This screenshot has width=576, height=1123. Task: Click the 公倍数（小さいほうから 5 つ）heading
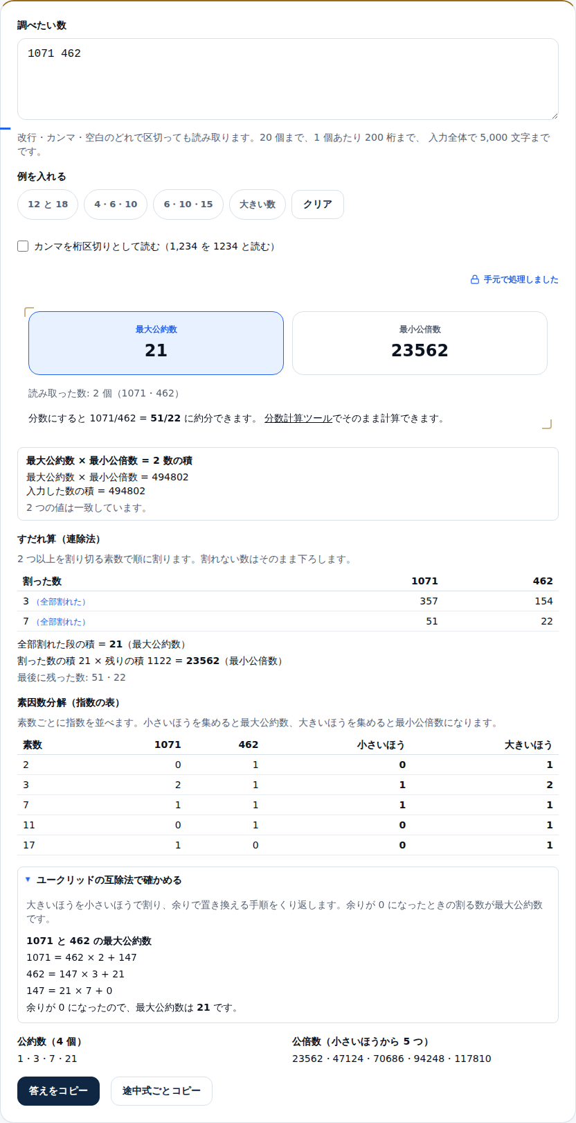click(362, 1042)
